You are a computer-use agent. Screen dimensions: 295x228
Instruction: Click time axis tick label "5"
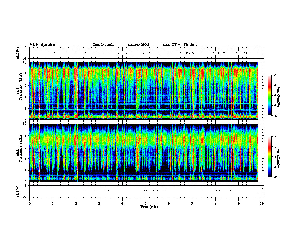tap(146, 203)
